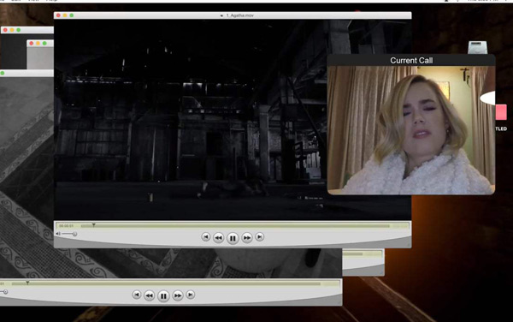Minimize the 1_Agatha.mov window
The height and width of the screenshot is (322, 513).
(x=65, y=15)
